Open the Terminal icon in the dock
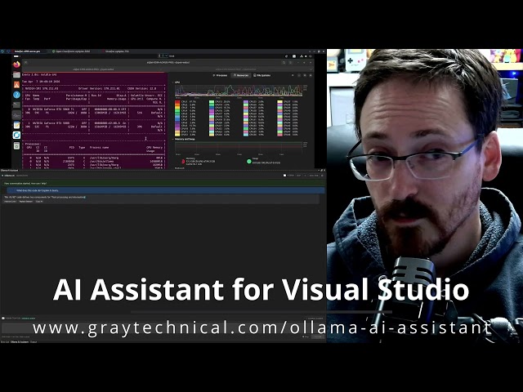523x392 pixels. coord(16,105)
